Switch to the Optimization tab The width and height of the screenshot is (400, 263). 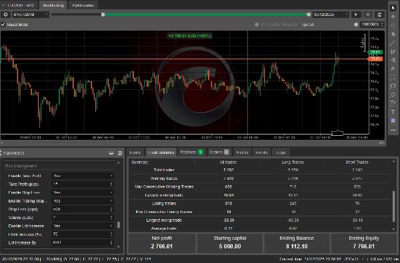83,5
